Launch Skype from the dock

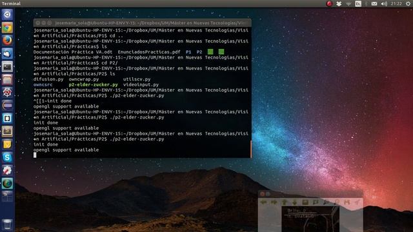pos(7,157)
